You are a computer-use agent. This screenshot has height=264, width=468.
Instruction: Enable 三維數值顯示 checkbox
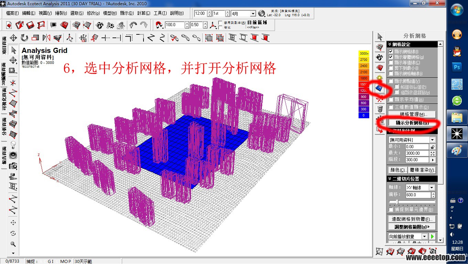pos(391,107)
